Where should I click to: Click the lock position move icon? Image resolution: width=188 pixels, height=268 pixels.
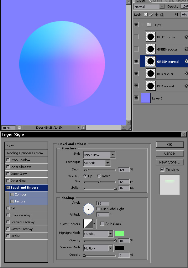pos(156,14)
